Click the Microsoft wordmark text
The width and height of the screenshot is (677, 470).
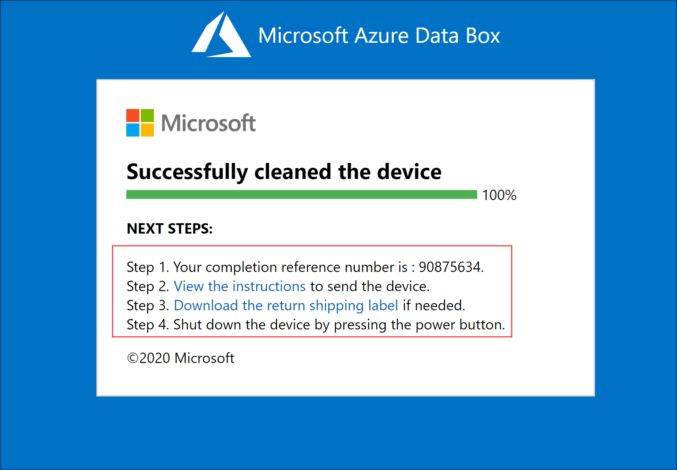[x=209, y=123]
